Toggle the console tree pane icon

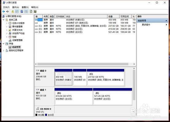pos(17,11)
